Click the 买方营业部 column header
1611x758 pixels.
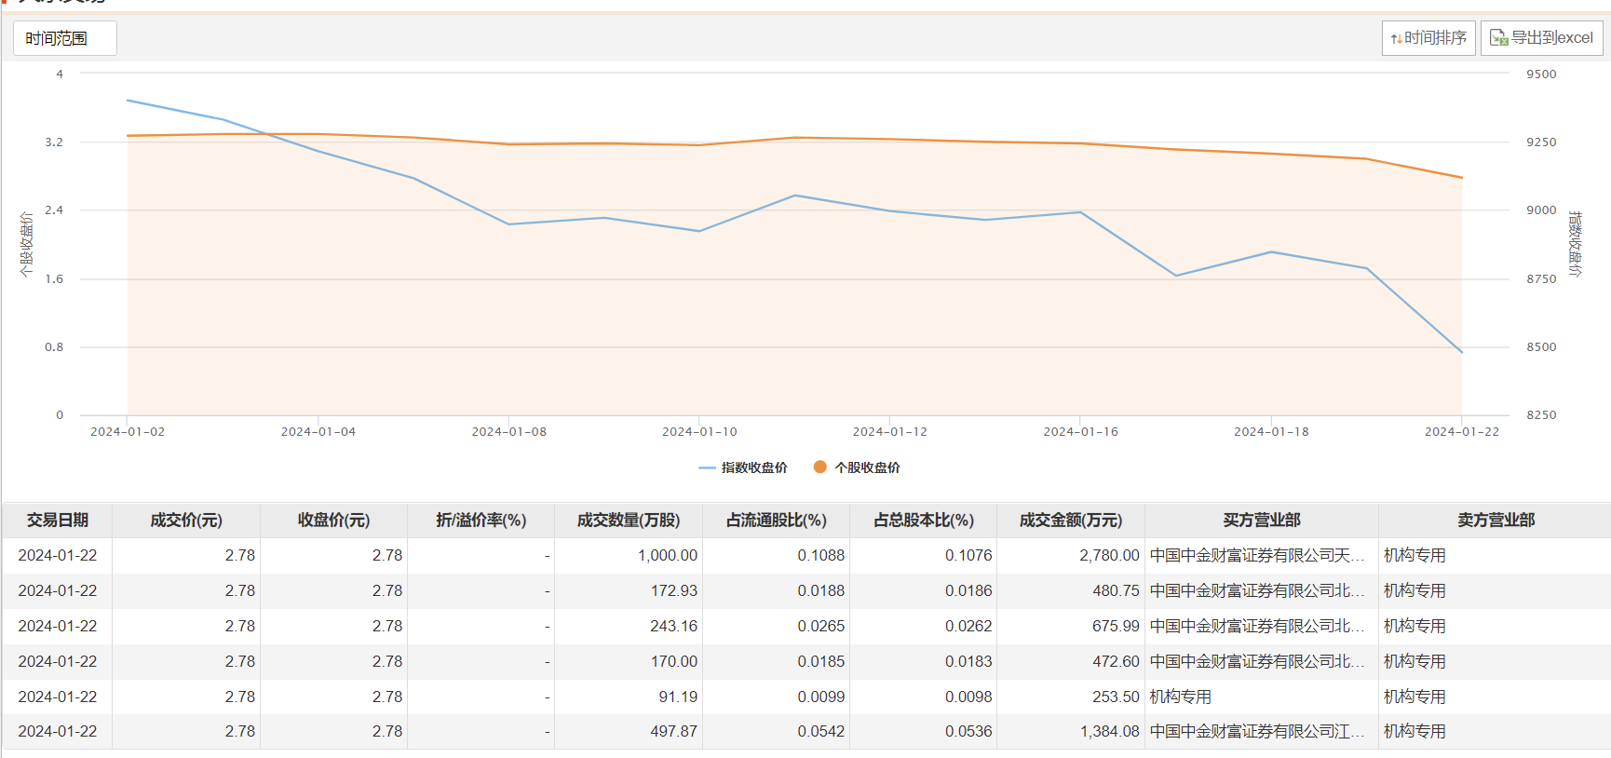pyautogui.click(x=1261, y=521)
